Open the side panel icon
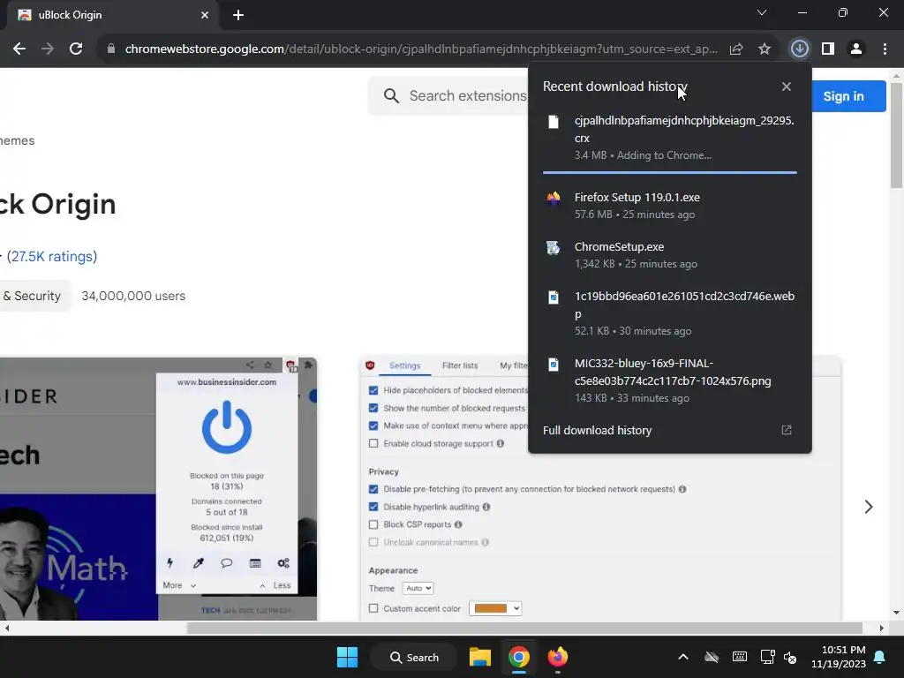Image resolution: width=904 pixels, height=678 pixels. [828, 49]
